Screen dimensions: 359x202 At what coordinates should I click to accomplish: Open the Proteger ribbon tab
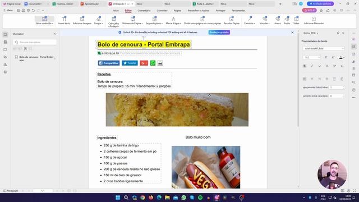220,11
